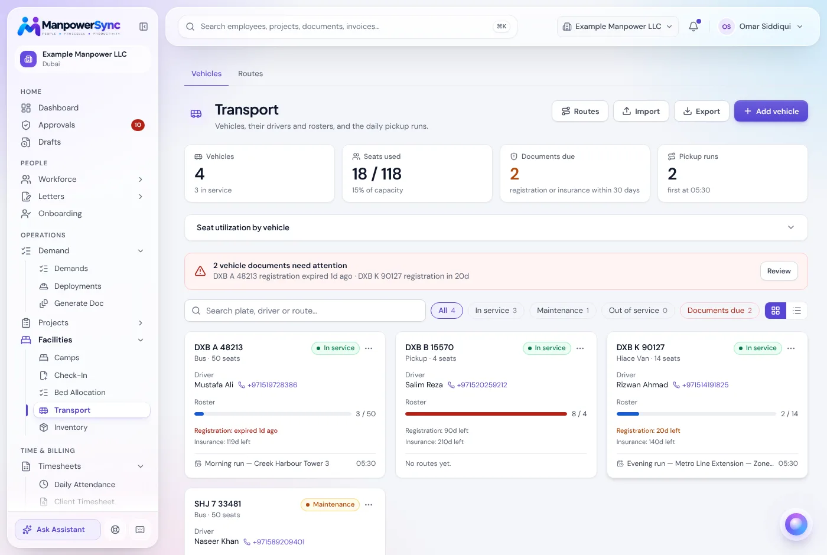Image resolution: width=827 pixels, height=555 pixels.
Task: Switch to grid view
Action: (x=776, y=311)
